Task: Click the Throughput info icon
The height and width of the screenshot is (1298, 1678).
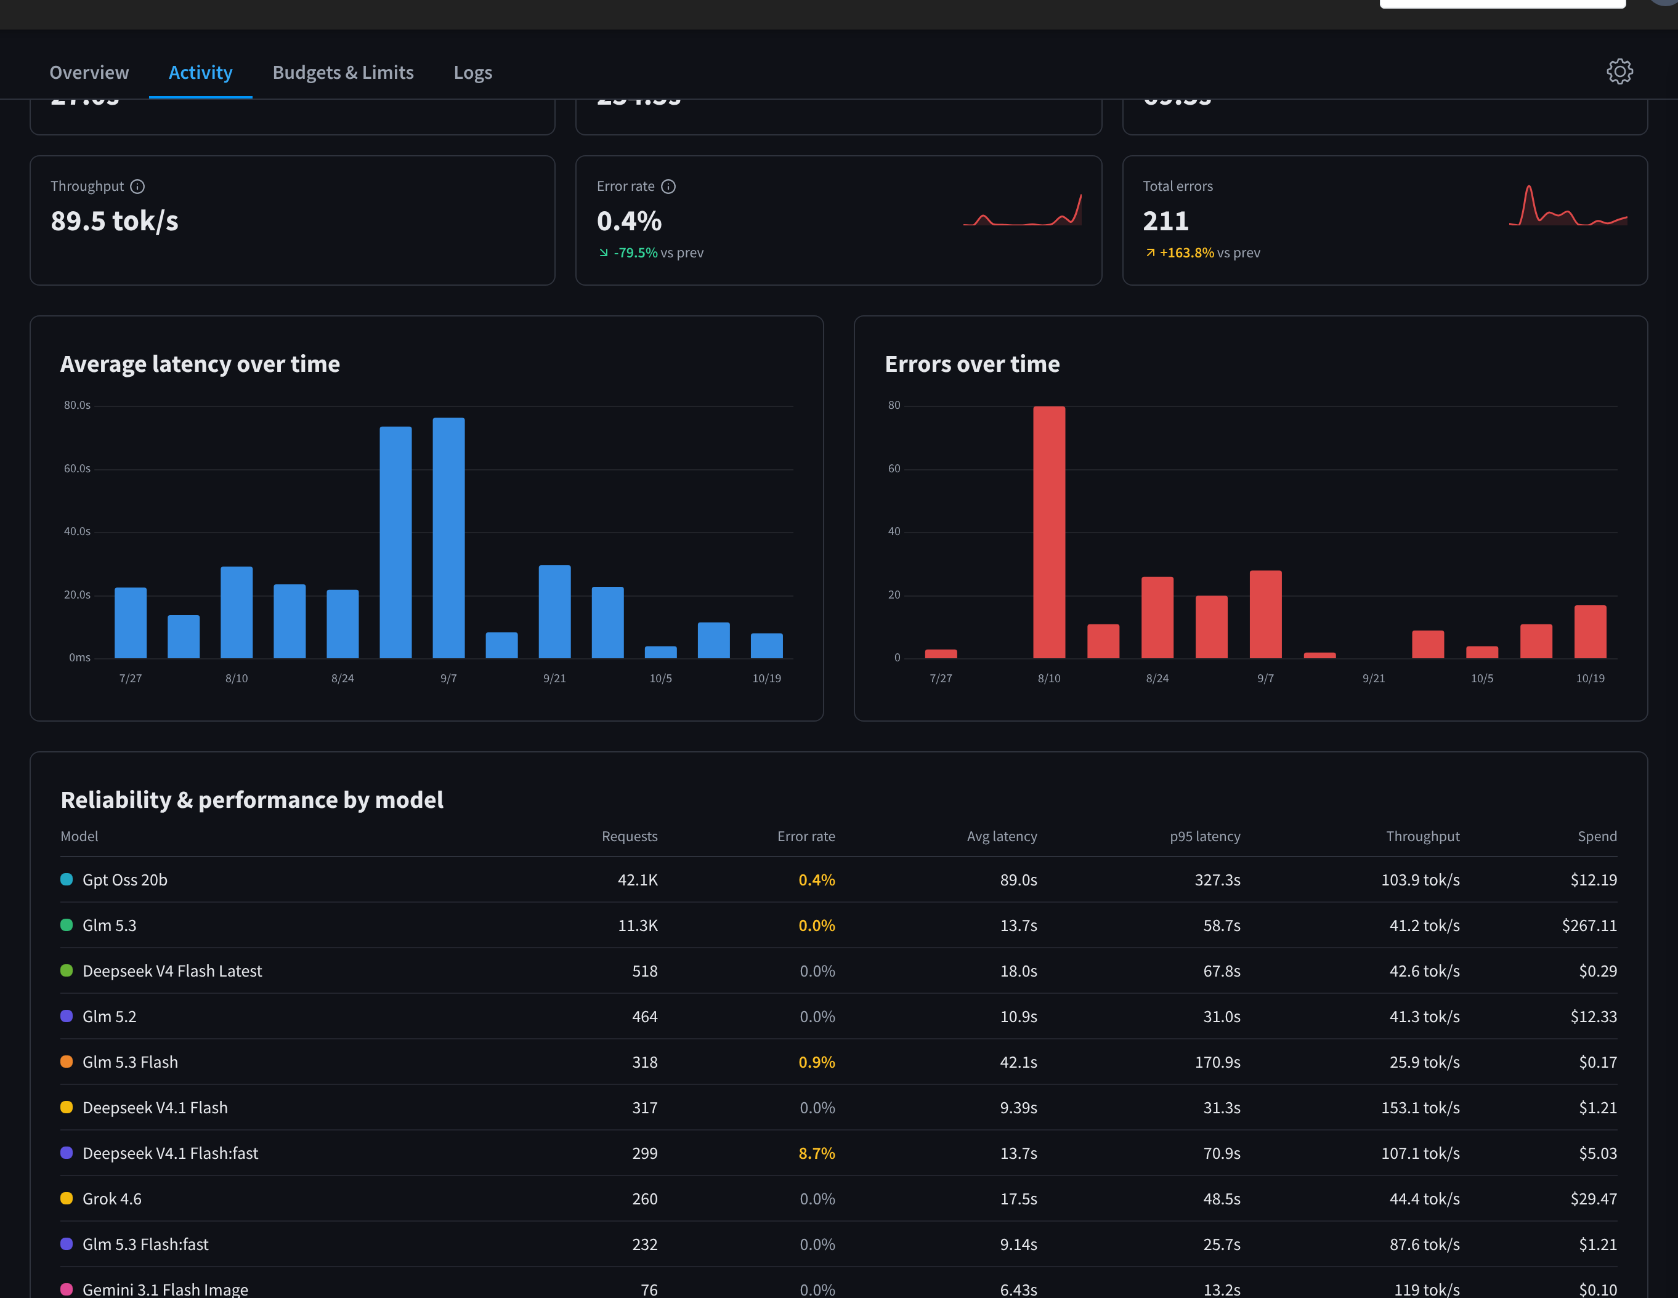Action: click(x=137, y=187)
